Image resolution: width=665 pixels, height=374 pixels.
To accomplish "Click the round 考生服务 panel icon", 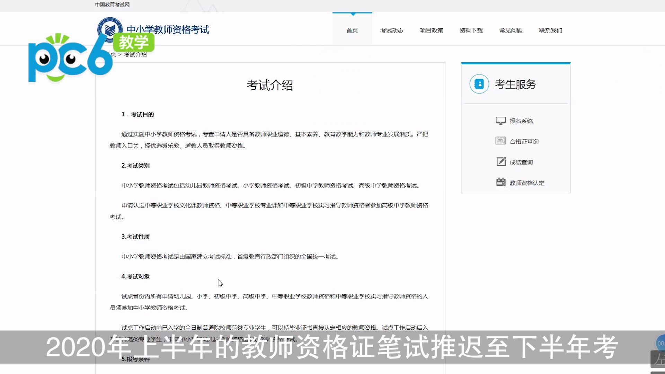I will tap(479, 84).
